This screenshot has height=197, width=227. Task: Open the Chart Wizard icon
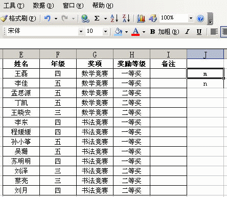(x=141, y=18)
